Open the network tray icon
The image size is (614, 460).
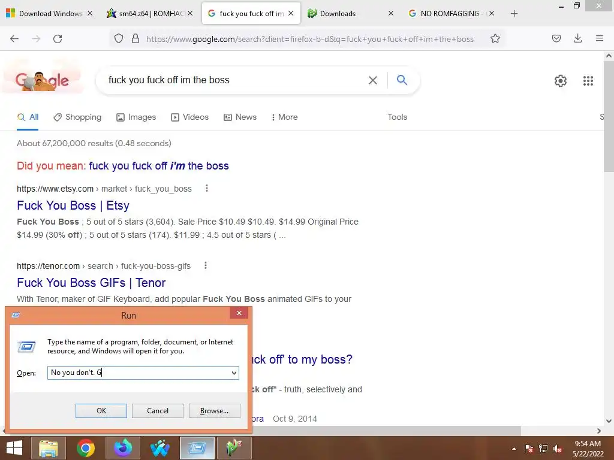[543, 449]
